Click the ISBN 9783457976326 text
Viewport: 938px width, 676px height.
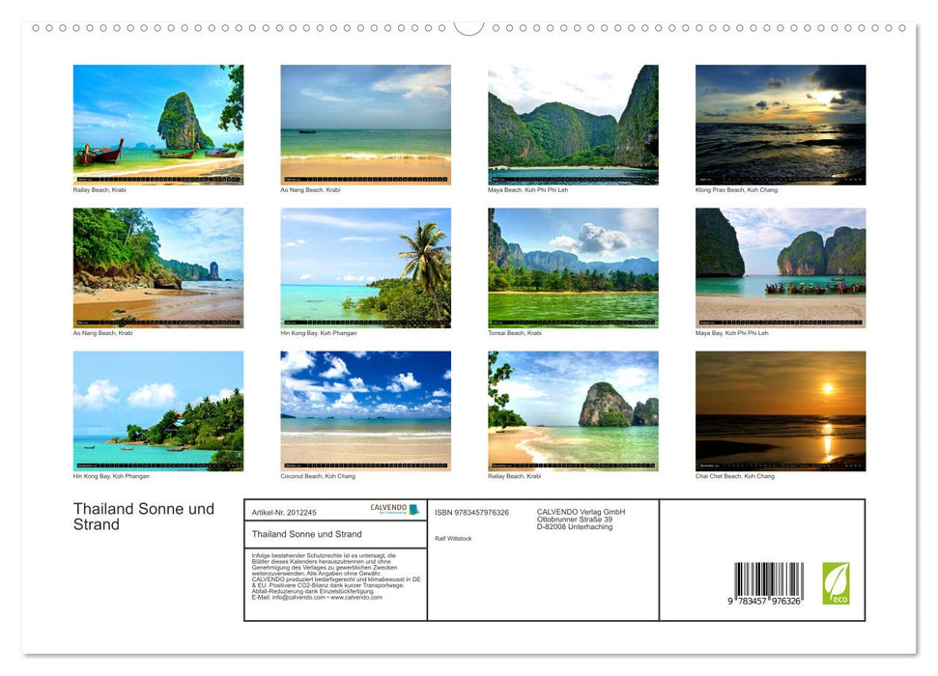coord(471,513)
